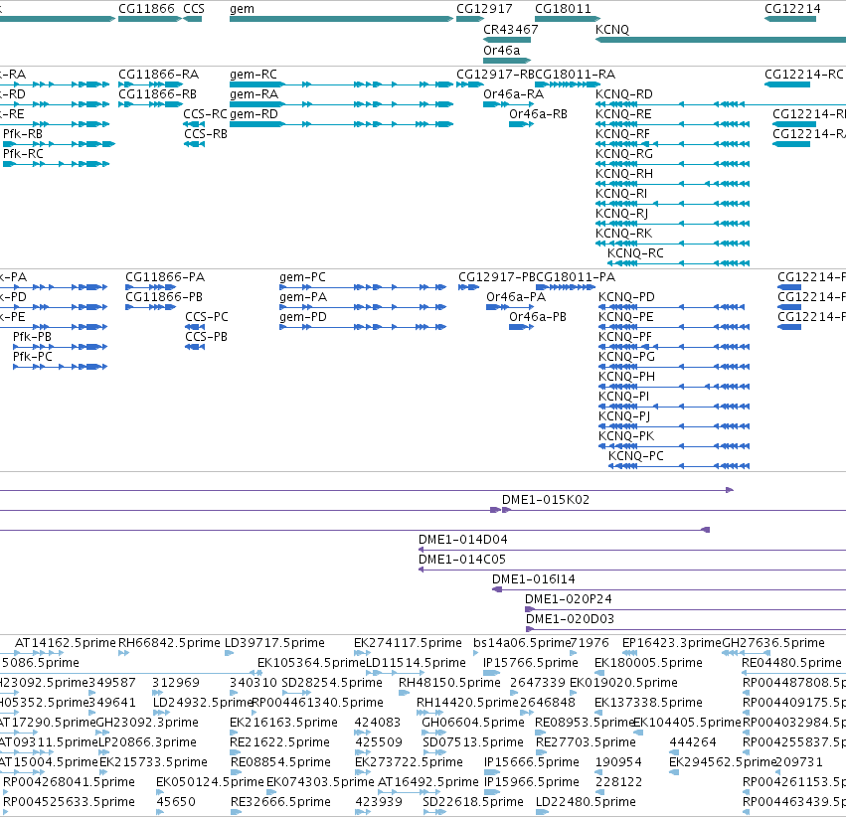Click the CCS gene glyph
This screenshot has width=846, height=817.
tap(193, 19)
